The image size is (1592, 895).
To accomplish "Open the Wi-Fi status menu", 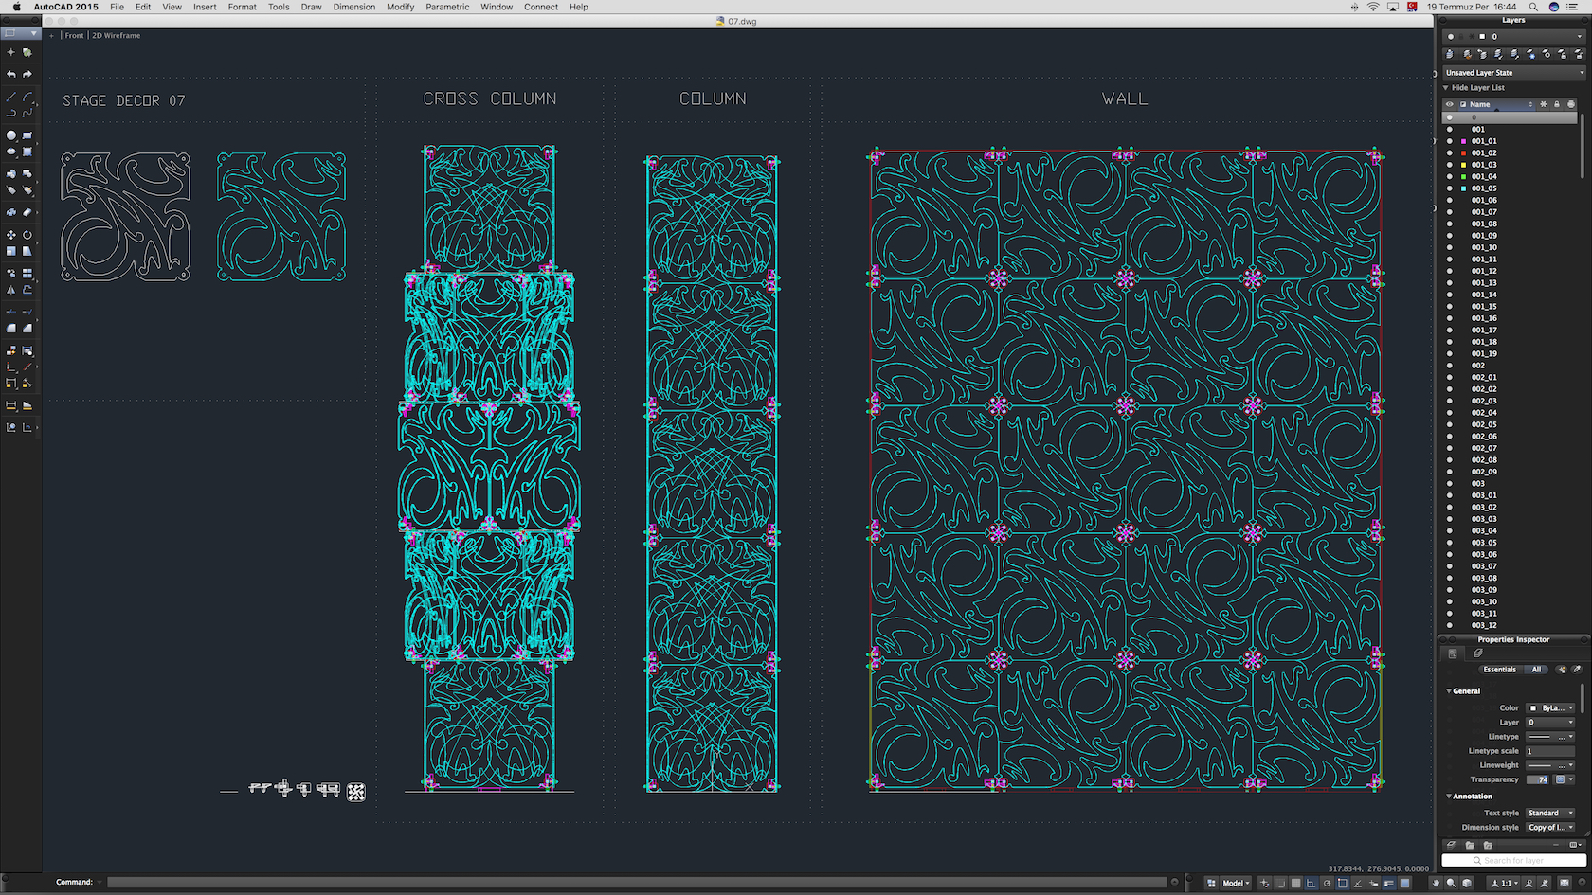I will click(x=1373, y=7).
